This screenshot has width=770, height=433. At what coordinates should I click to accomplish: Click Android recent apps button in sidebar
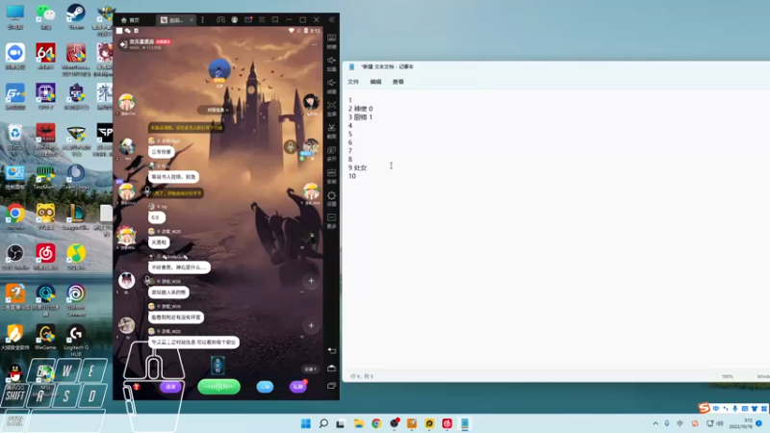331,386
